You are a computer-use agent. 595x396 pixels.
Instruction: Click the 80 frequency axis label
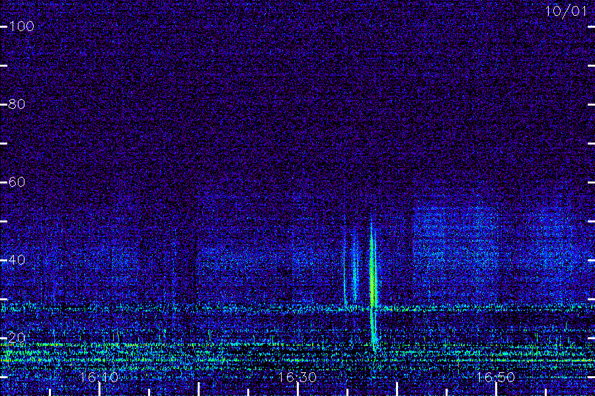[17, 104]
